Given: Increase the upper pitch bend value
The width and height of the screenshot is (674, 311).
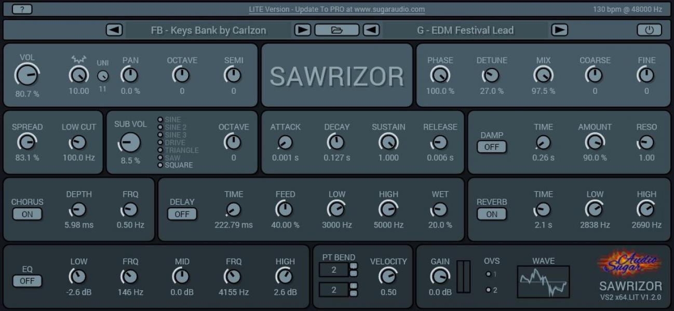Looking at the screenshot, I should tap(354, 266).
